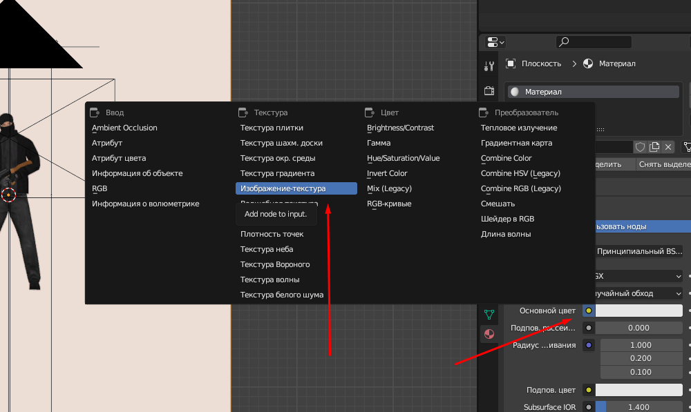This screenshot has height=412, width=691.
Task: Click the fake user shield icon
Action: pyautogui.click(x=640, y=147)
